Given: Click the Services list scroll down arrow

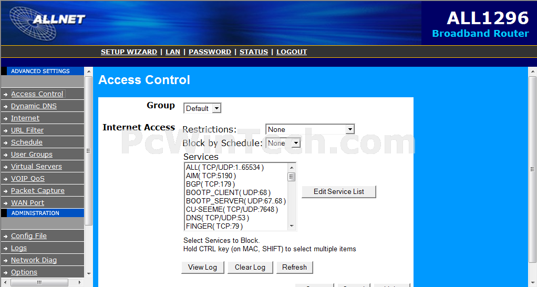Looking at the screenshot, I should click(x=292, y=226).
